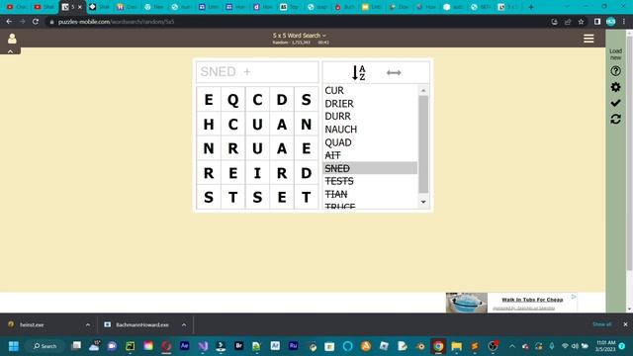The image size is (633, 356).
Task: Expand the panel below the user icon
Action: [x=10, y=51]
